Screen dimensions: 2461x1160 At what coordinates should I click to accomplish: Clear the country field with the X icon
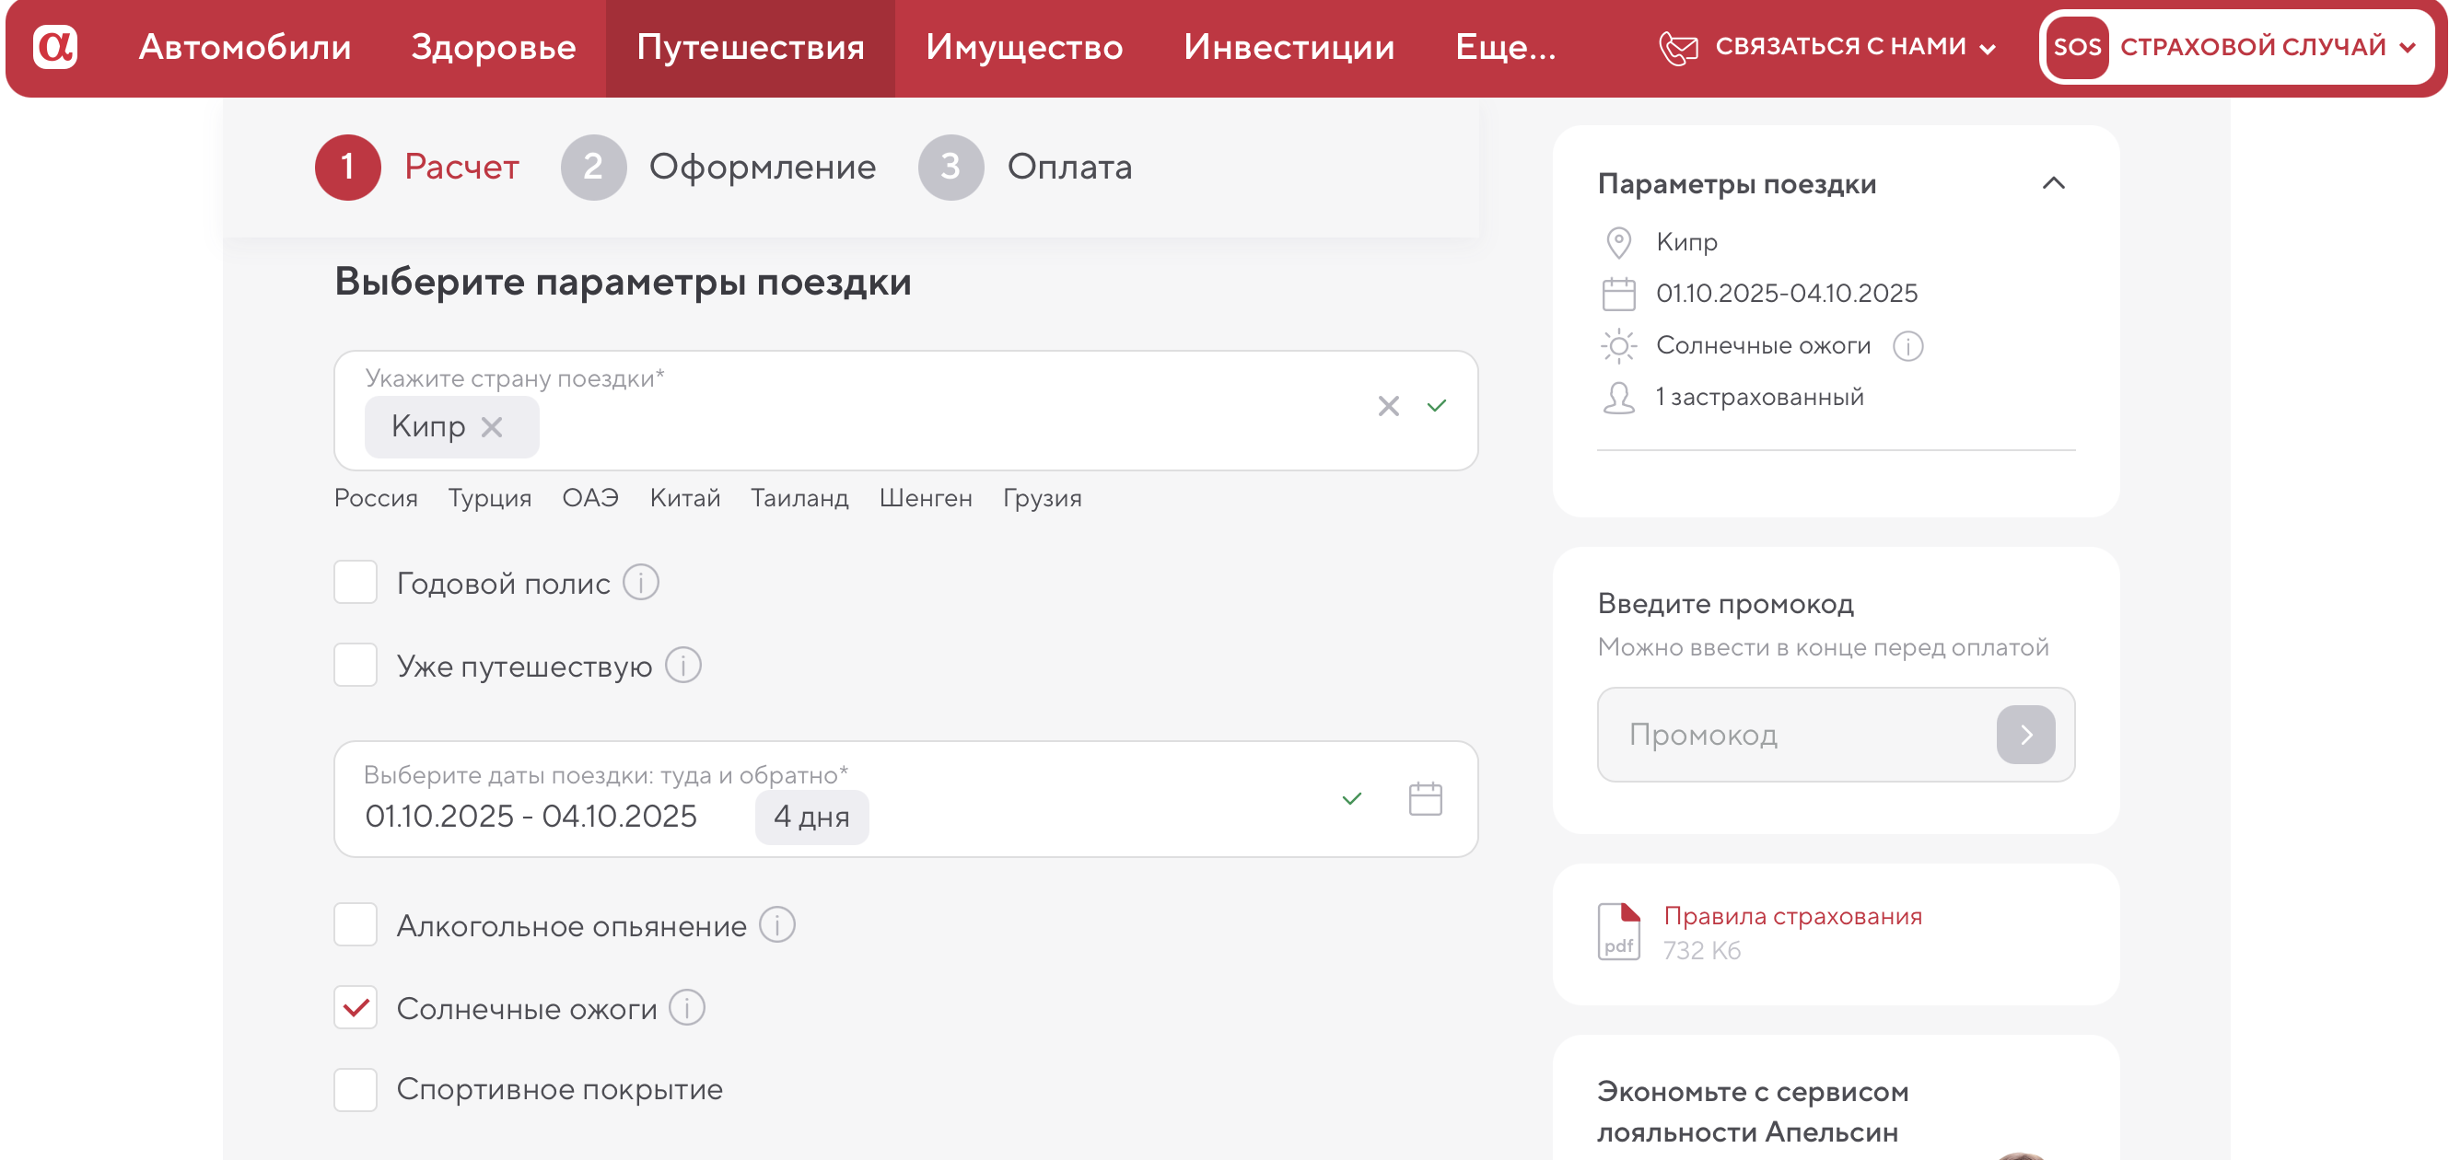[1388, 407]
